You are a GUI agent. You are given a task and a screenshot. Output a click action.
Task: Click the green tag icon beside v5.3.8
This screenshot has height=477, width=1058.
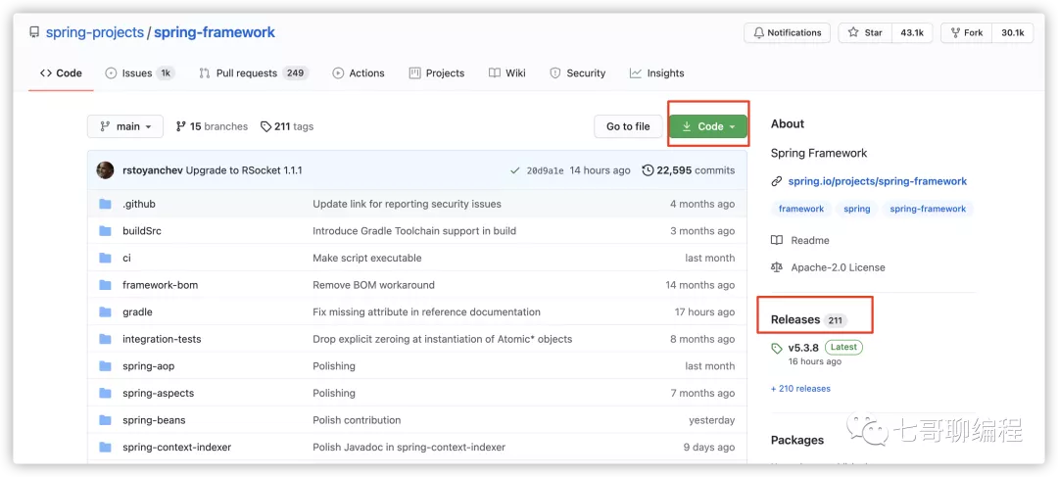click(777, 348)
